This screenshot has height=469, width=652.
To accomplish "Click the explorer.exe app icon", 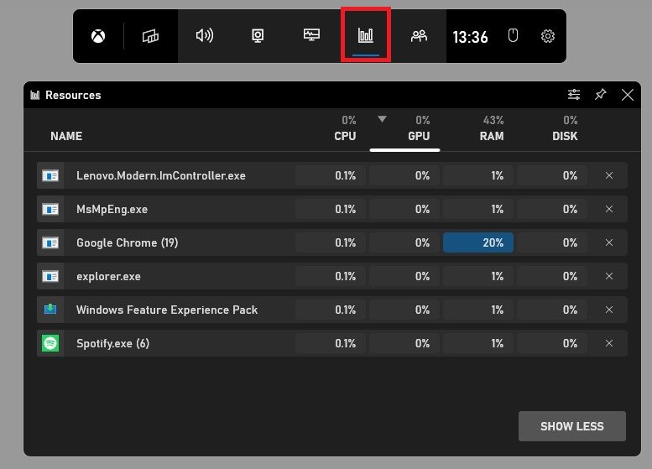I will click(50, 276).
